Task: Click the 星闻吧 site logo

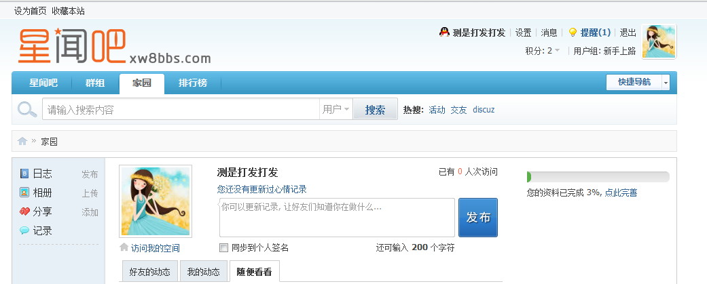Action: (113, 46)
